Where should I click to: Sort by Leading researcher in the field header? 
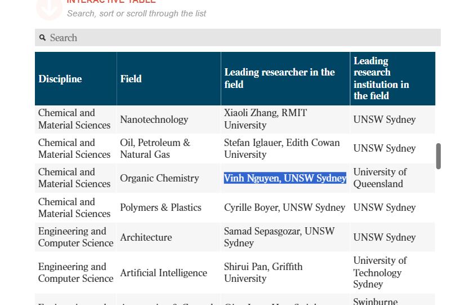280,78
